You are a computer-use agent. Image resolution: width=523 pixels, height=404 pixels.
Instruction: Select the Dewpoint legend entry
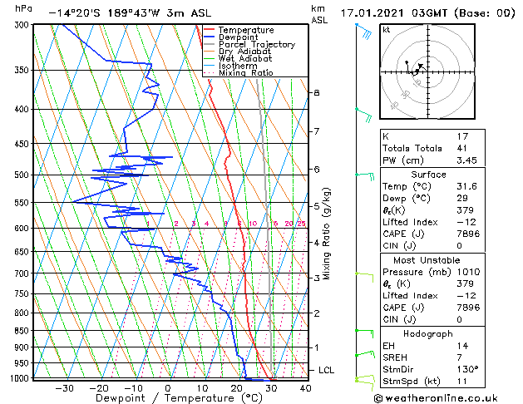[239, 37]
